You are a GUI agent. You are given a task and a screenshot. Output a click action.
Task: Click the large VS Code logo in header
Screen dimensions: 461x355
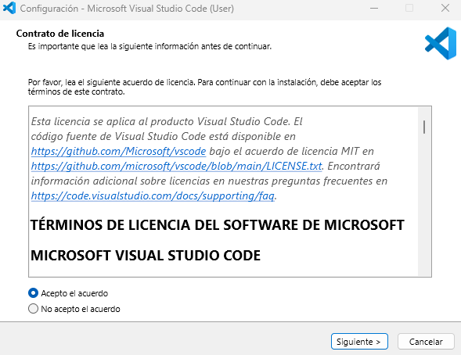(441, 44)
